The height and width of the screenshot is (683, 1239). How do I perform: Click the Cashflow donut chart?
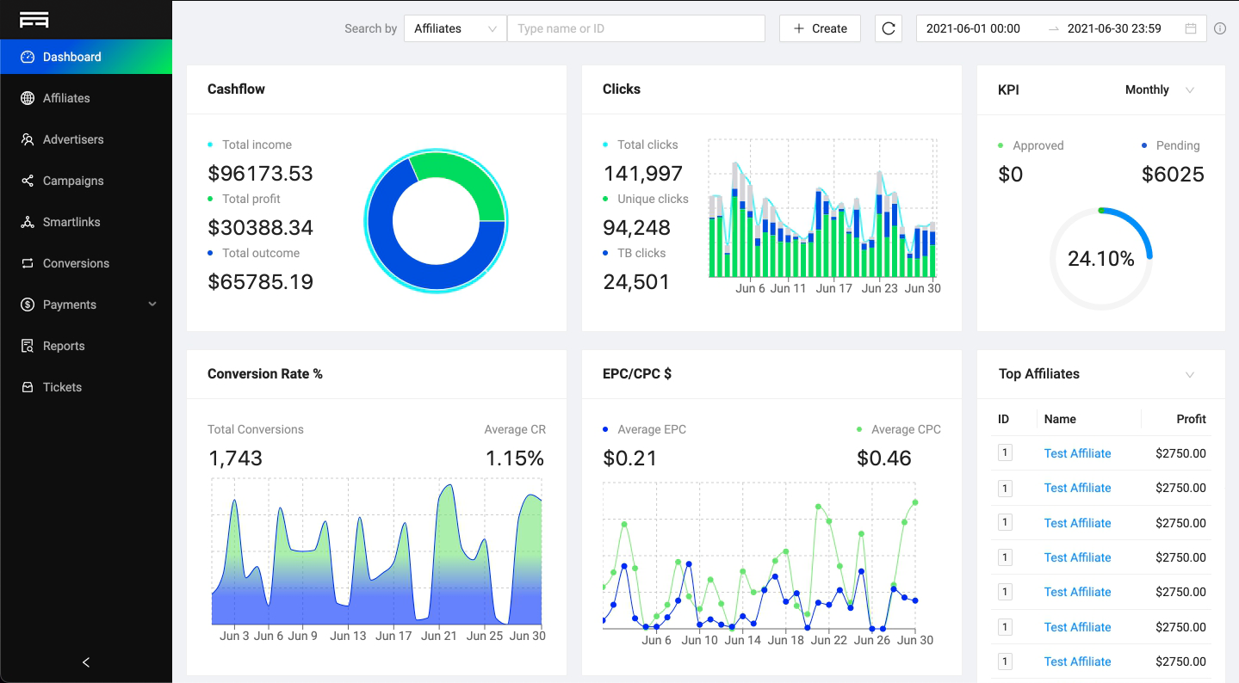436,221
